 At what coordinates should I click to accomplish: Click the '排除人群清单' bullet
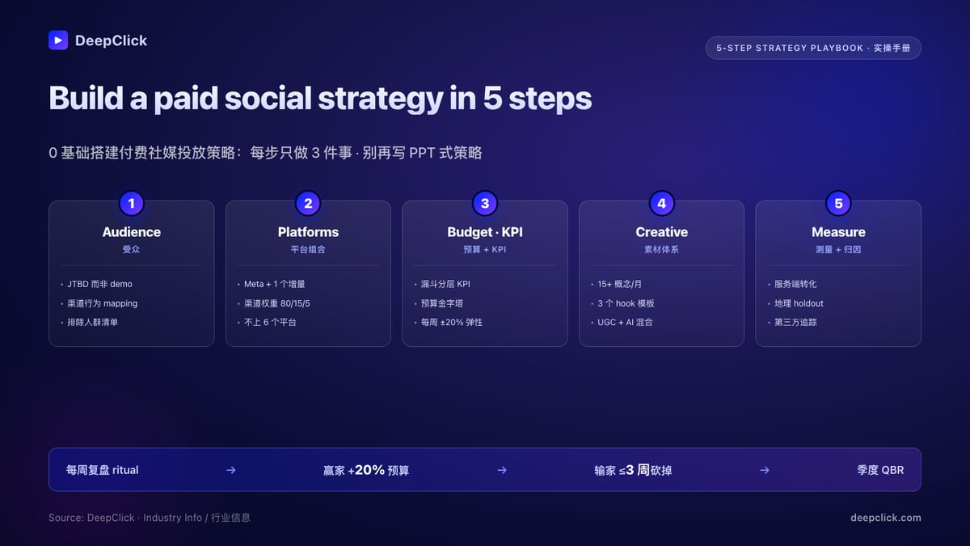pyautogui.click(x=92, y=322)
